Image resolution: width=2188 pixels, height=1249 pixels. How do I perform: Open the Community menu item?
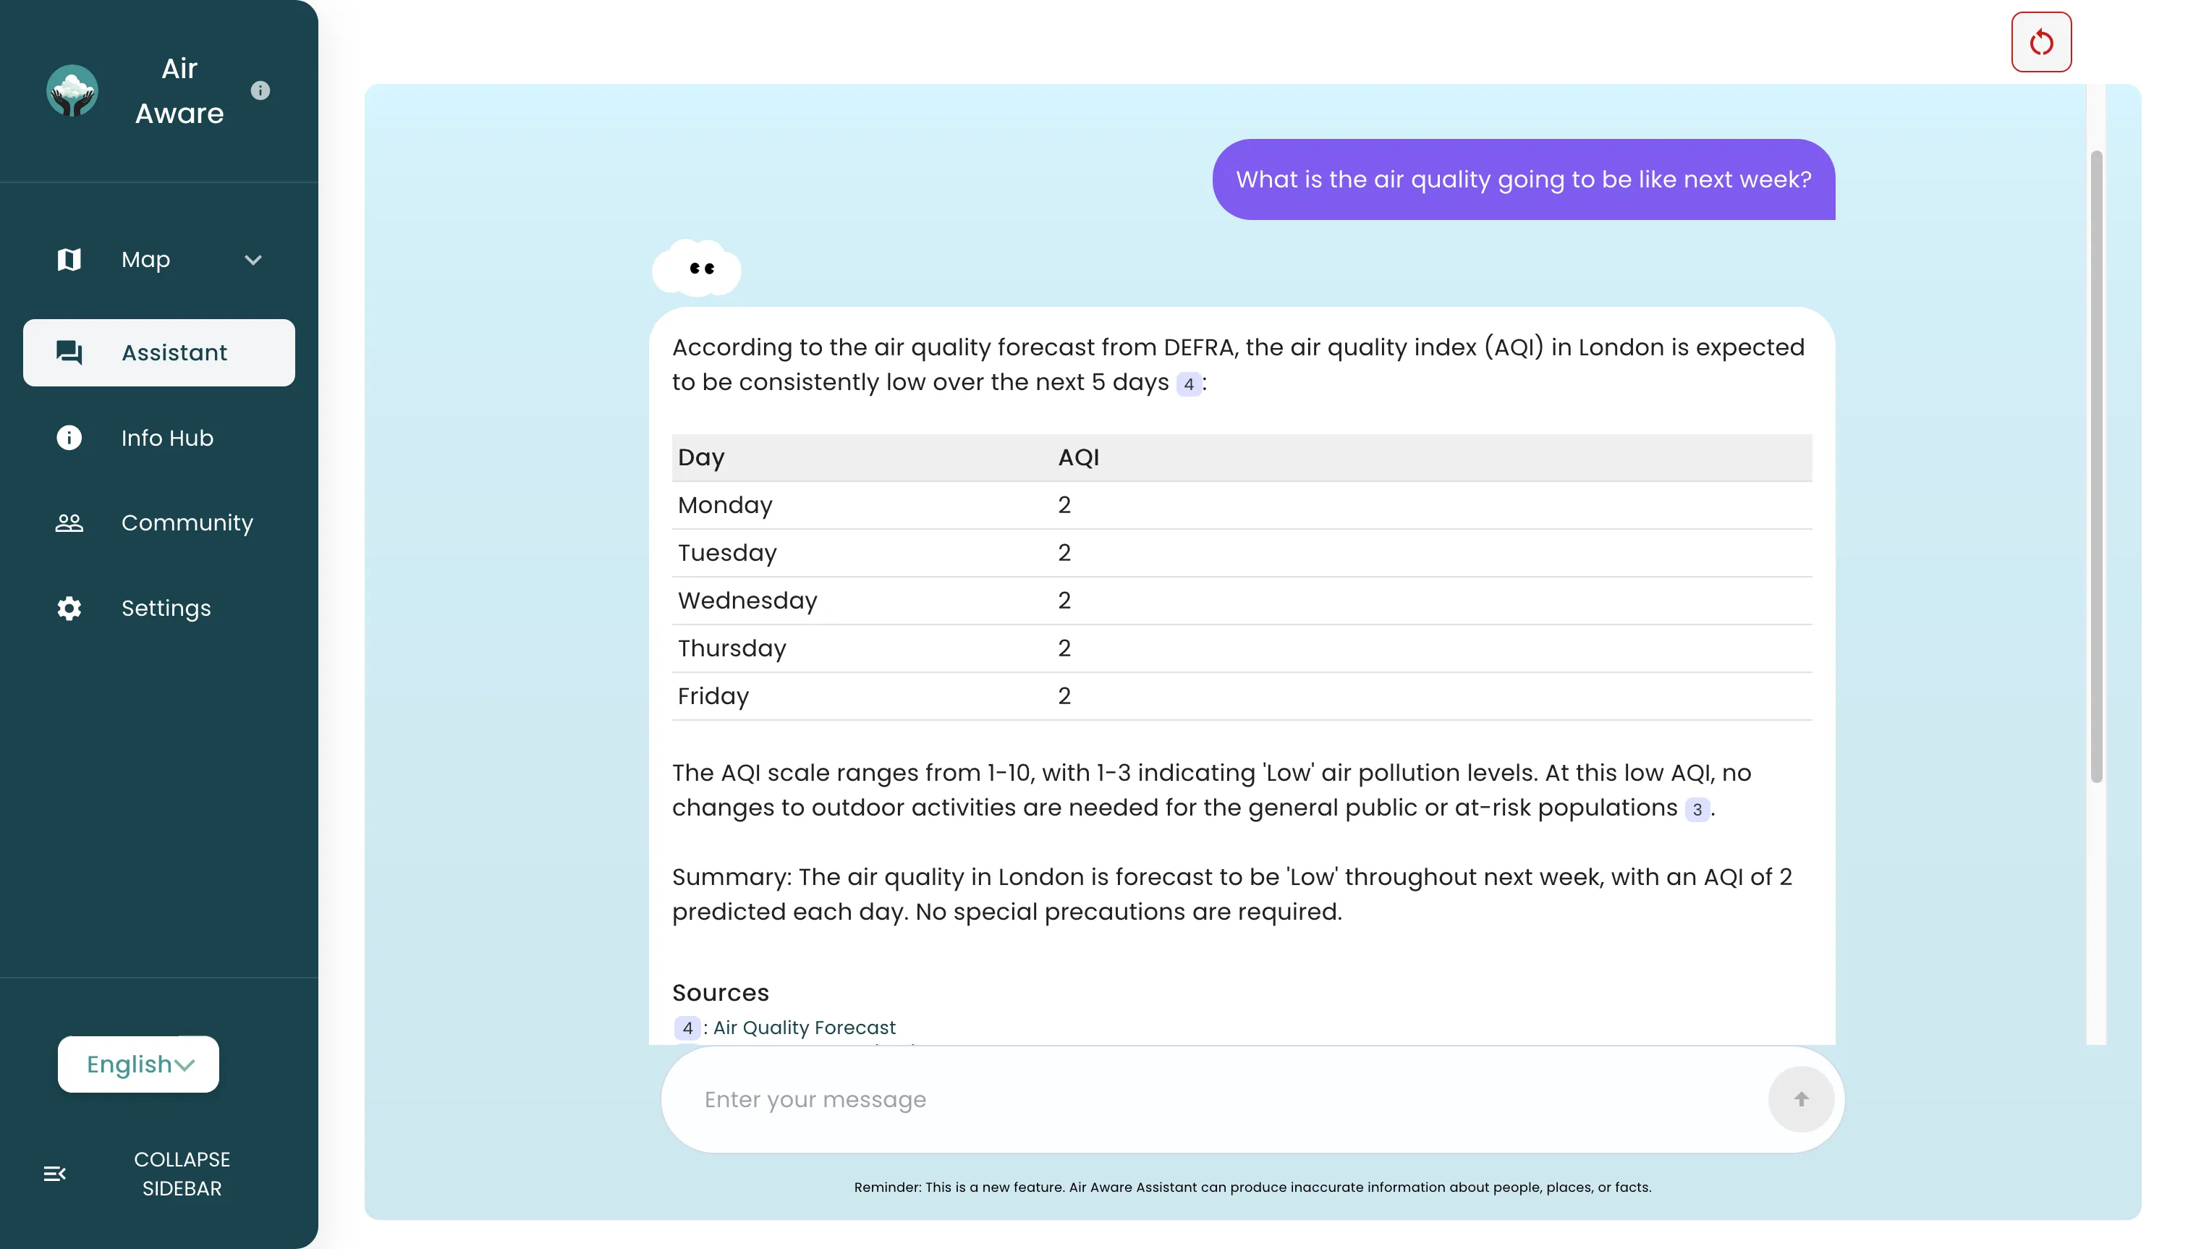pyautogui.click(x=187, y=522)
